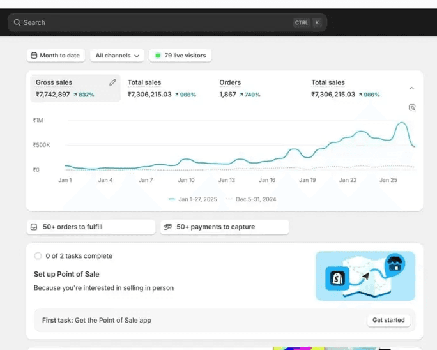Toggle the 0 of 2 tasks circle
This screenshot has height=350, width=437.
38,256
